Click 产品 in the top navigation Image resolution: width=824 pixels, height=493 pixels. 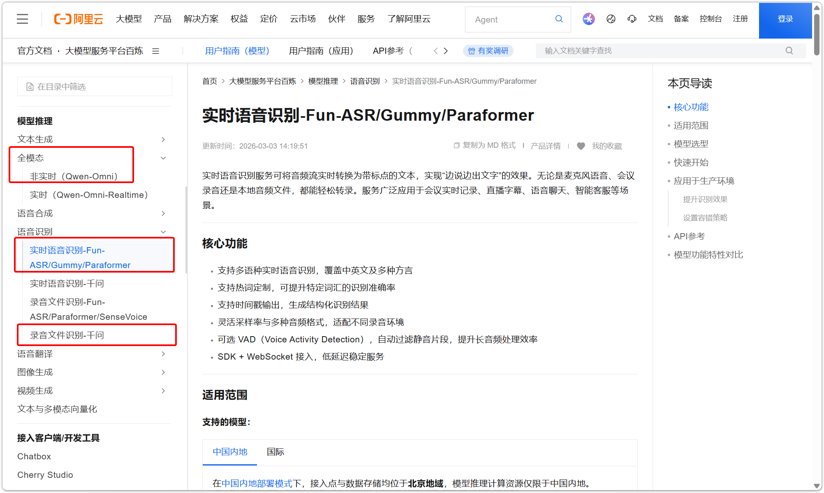tap(162, 19)
